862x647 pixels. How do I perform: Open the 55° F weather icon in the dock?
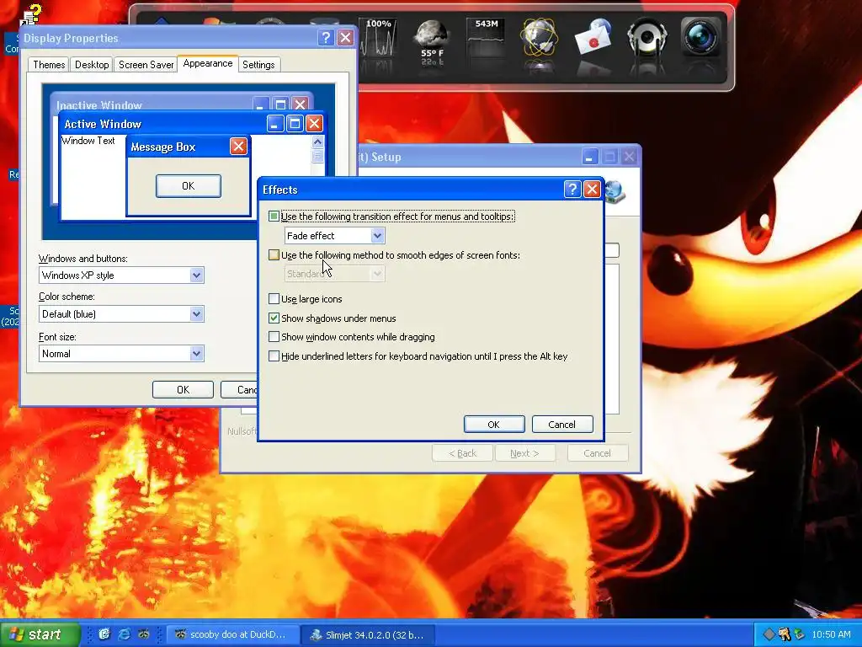(432, 42)
